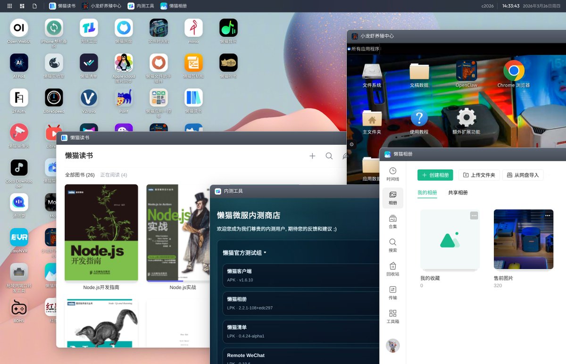Click the add book plus icon

click(x=312, y=156)
